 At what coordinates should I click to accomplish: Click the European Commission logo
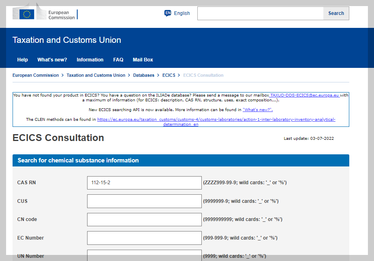tap(45, 12)
